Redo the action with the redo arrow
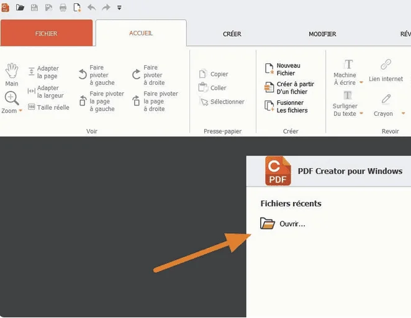Viewport: 411px width, 318px height. click(x=106, y=7)
